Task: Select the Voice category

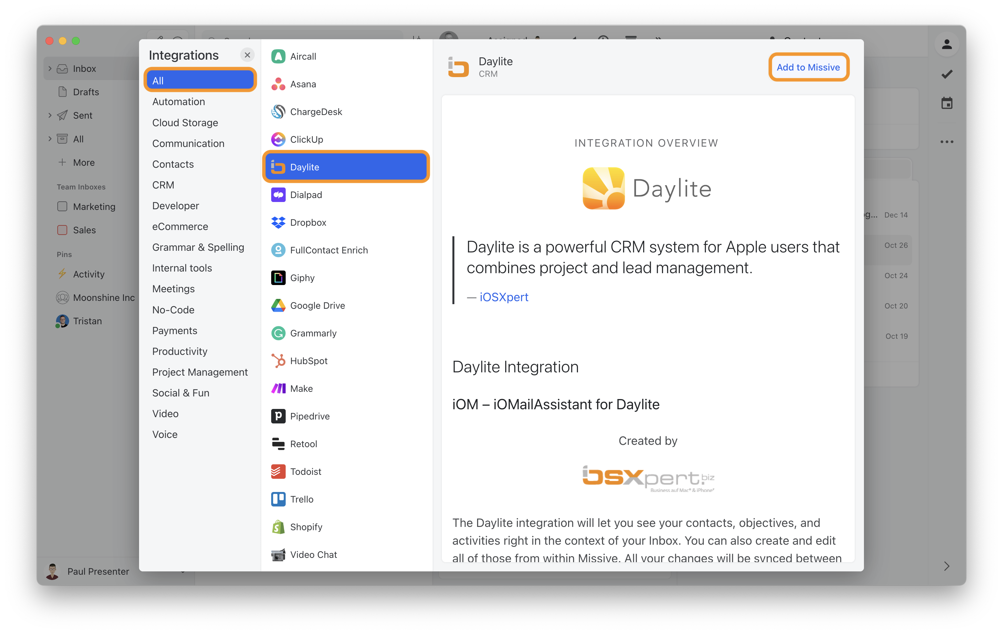Action: pyautogui.click(x=200, y=434)
